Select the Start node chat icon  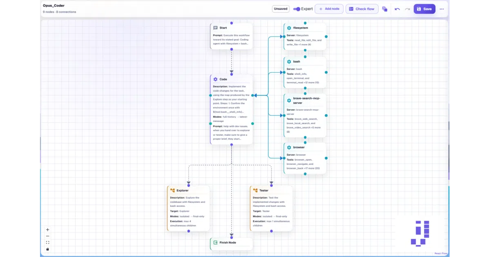[x=215, y=28]
